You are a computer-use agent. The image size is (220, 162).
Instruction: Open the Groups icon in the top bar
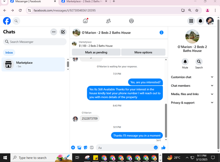(x=131, y=21)
